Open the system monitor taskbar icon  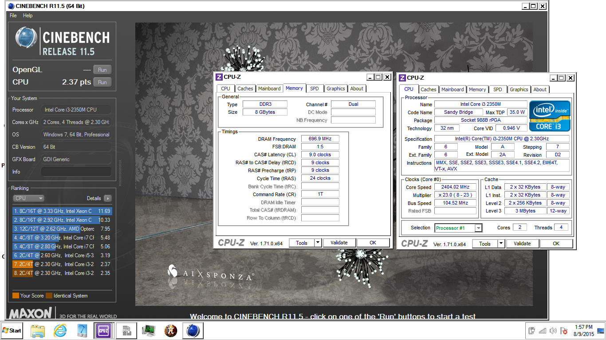pyautogui.click(x=148, y=330)
